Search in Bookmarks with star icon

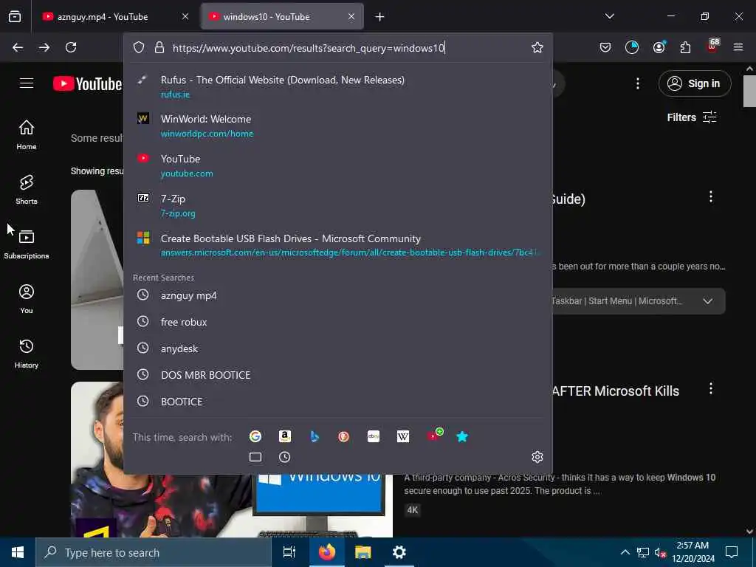[x=462, y=437]
